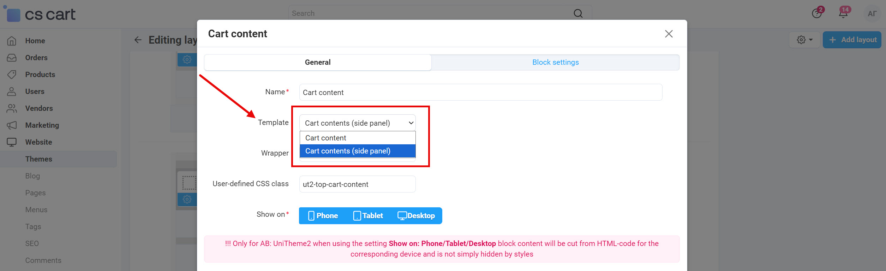Image resolution: width=886 pixels, height=271 pixels.
Task: Select the Website monitor icon
Action: [12, 142]
